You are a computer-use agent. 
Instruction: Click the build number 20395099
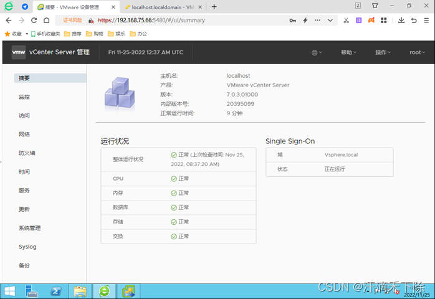[x=241, y=104]
